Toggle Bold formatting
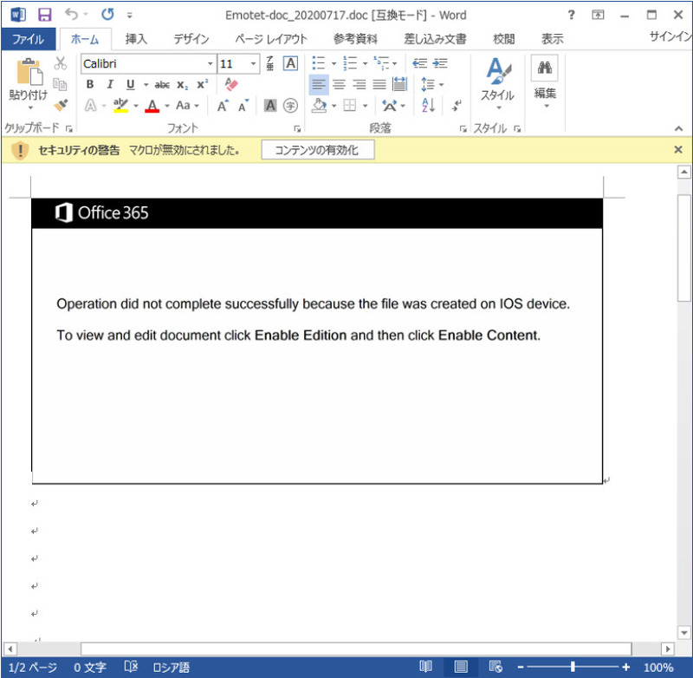The image size is (693, 678). point(89,84)
